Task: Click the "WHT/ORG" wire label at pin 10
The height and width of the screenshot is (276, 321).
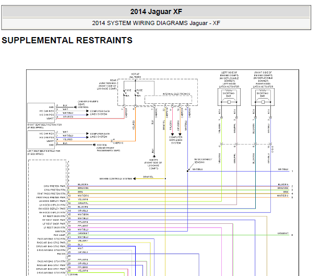Action: (x=84, y=196)
